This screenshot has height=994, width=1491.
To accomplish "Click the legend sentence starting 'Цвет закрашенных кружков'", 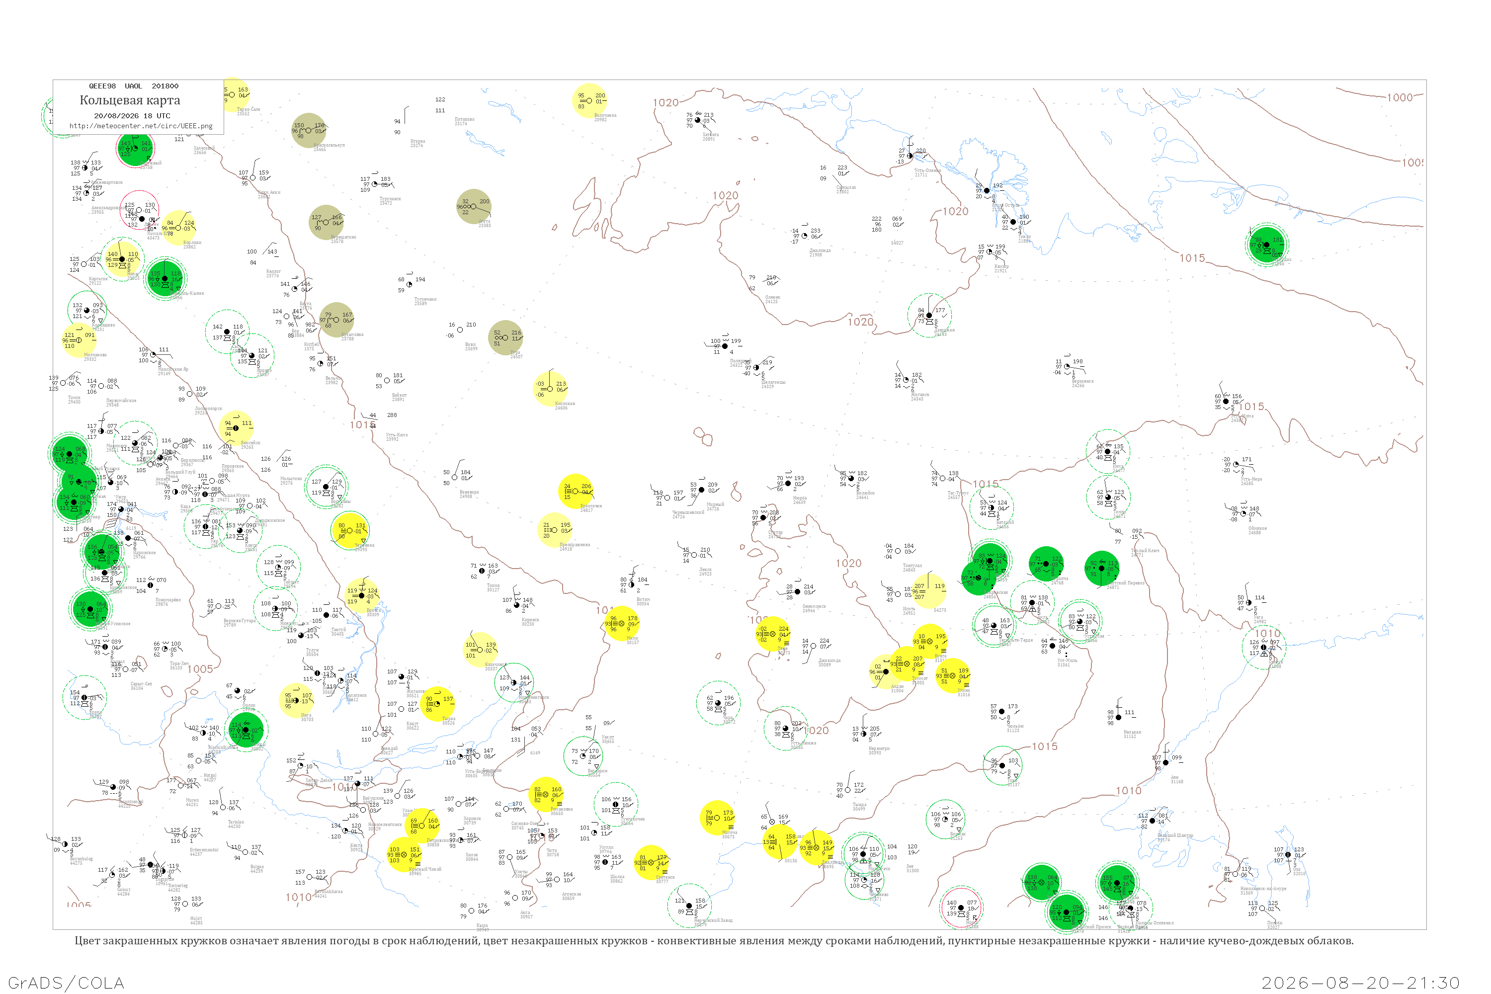I will point(714,941).
